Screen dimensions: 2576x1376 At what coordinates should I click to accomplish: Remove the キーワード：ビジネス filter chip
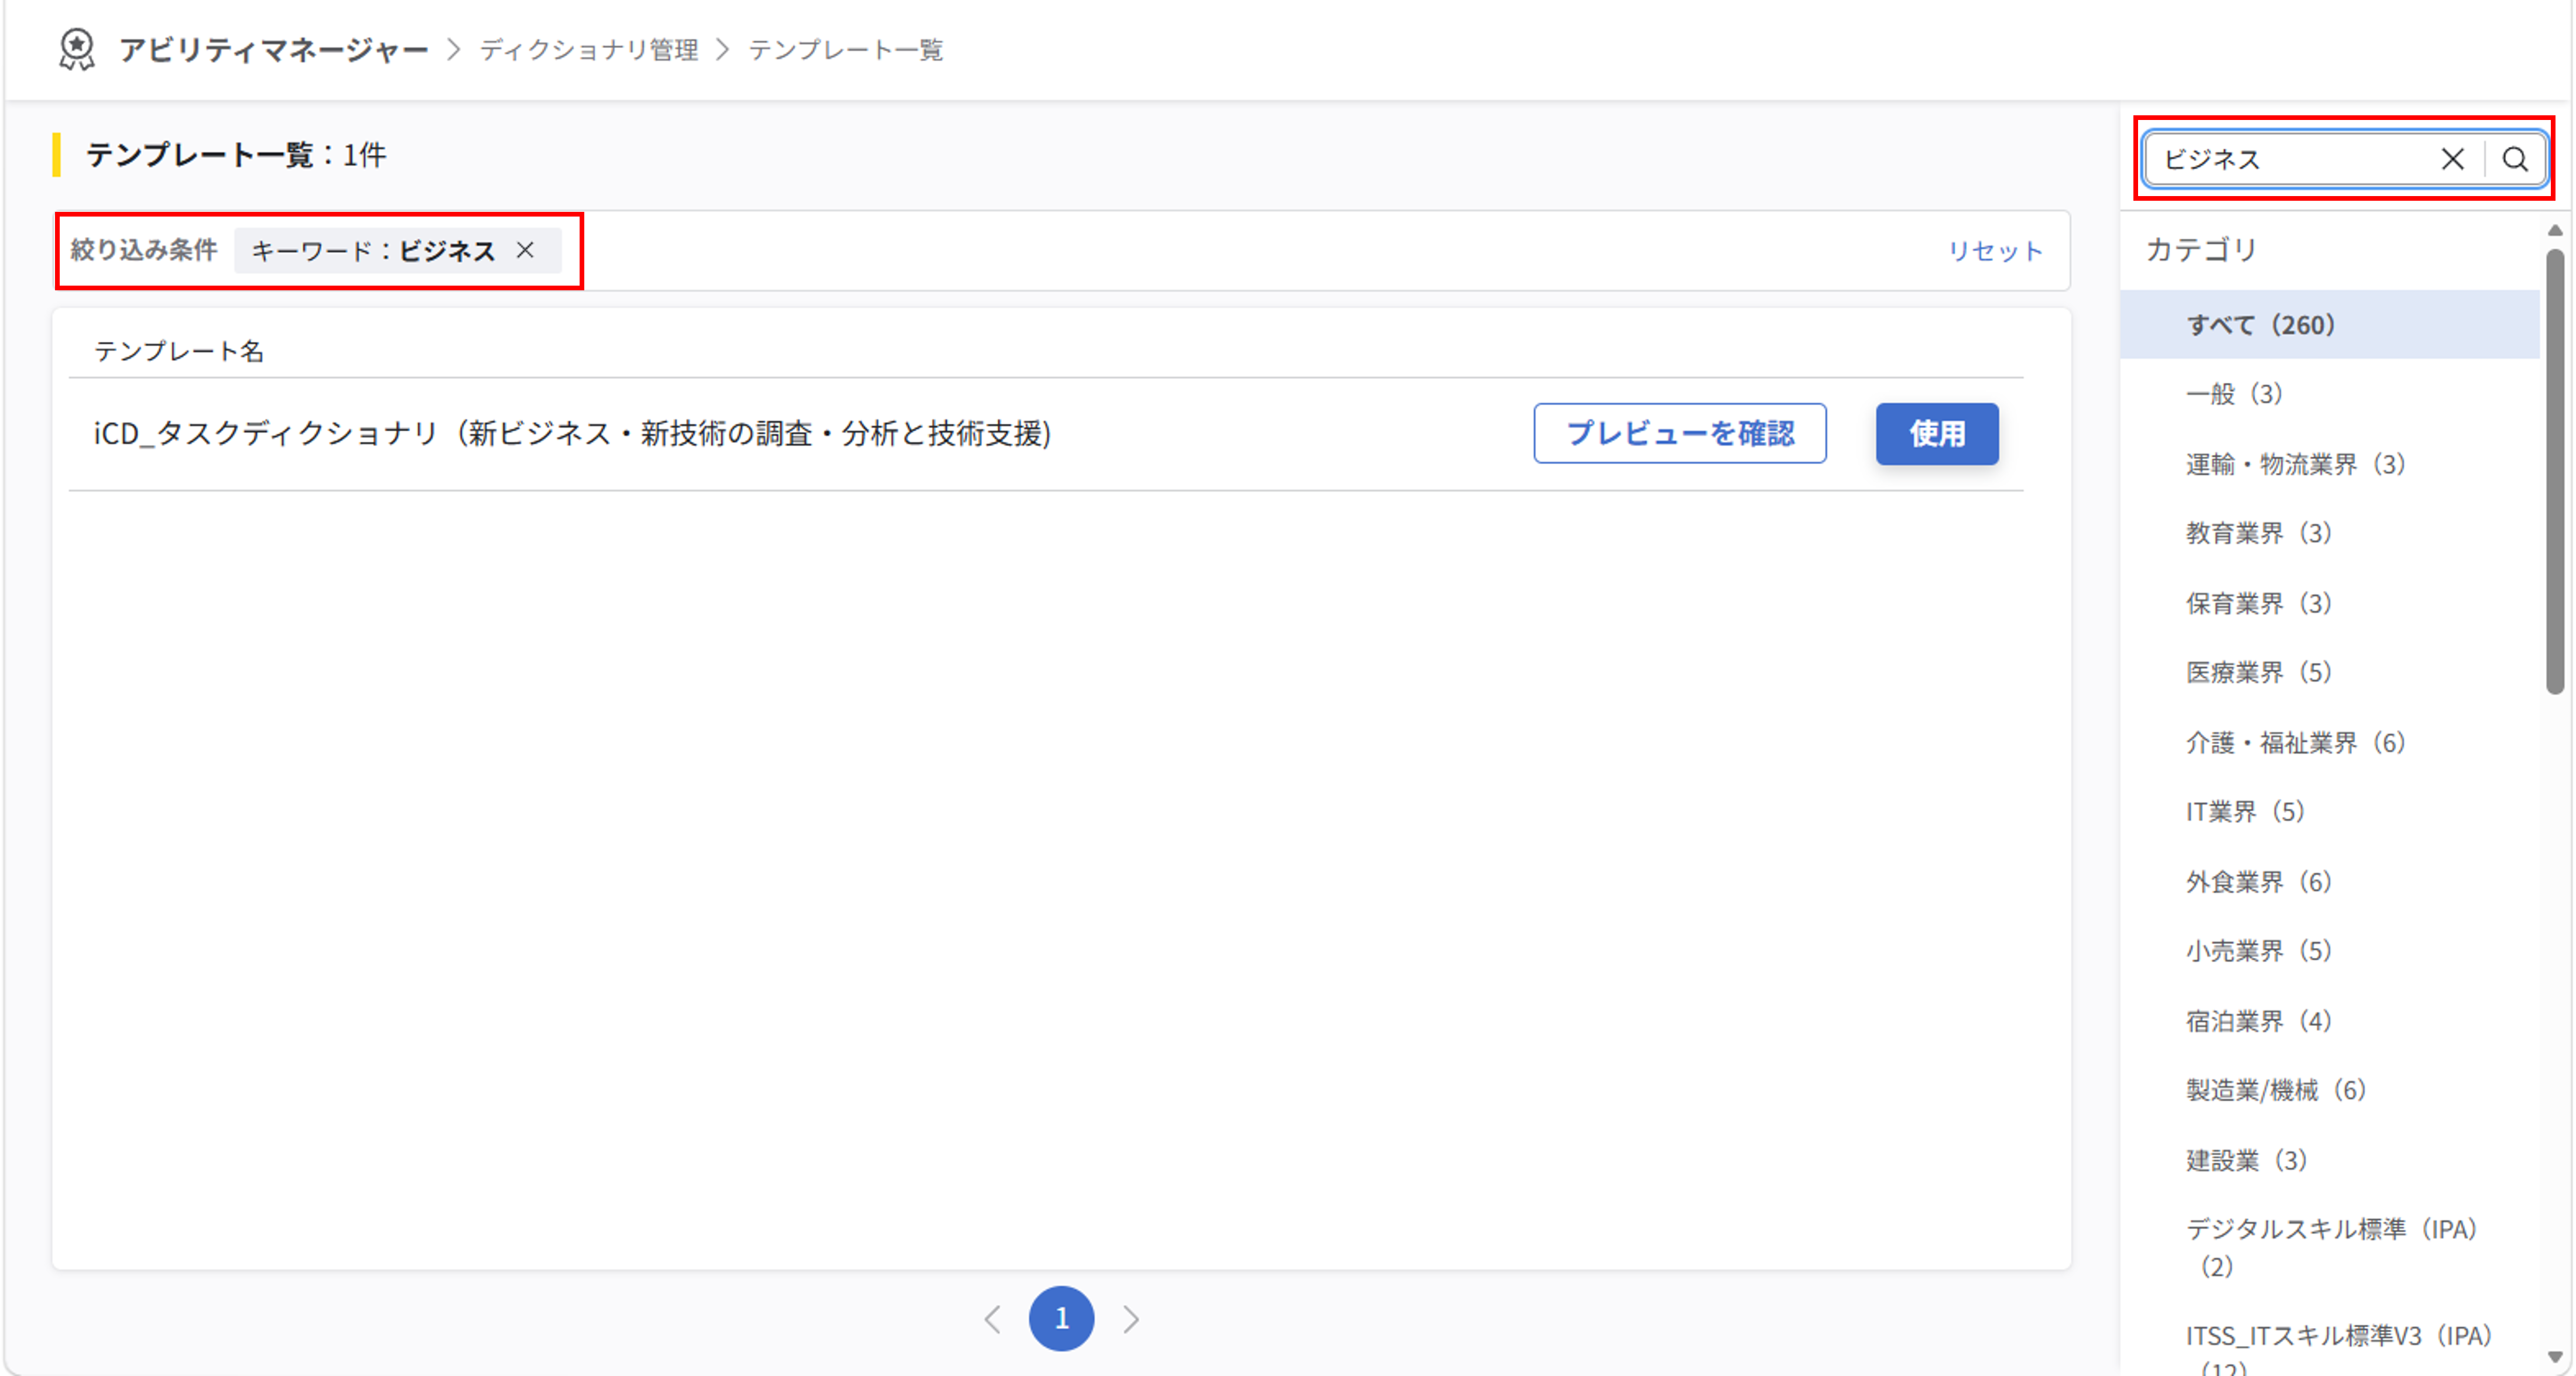525,250
